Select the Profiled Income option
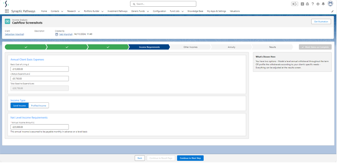 coord(39,105)
